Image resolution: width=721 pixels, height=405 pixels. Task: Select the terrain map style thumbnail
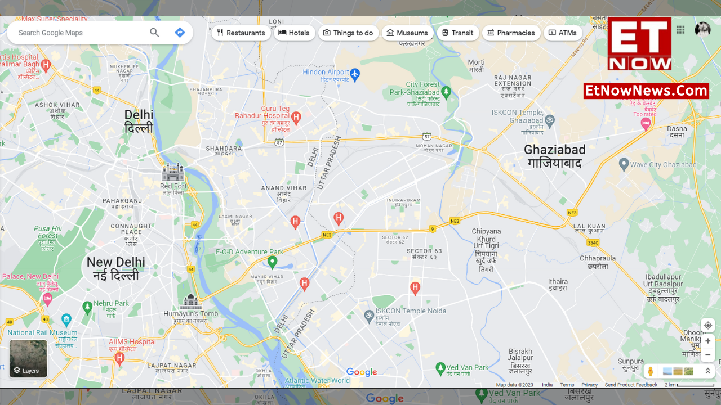click(x=688, y=371)
